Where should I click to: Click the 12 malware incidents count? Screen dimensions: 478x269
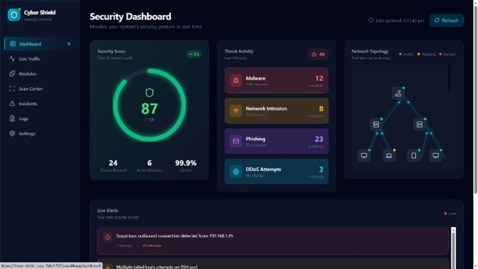319,78
